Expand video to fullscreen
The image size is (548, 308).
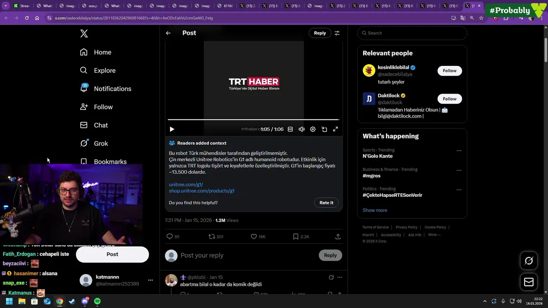pyautogui.click(x=336, y=129)
